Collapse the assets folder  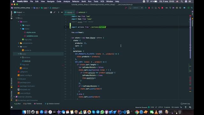pos(18,22)
